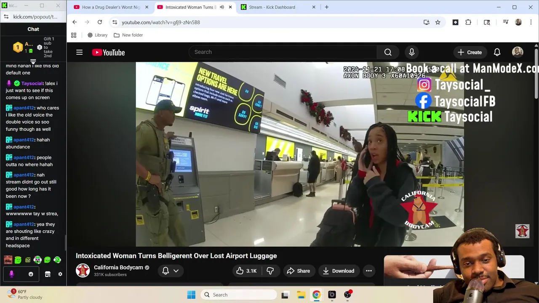Image resolution: width=539 pixels, height=303 pixels.
Task: Open site settings icon in Kick popout window
Action: pos(6,17)
